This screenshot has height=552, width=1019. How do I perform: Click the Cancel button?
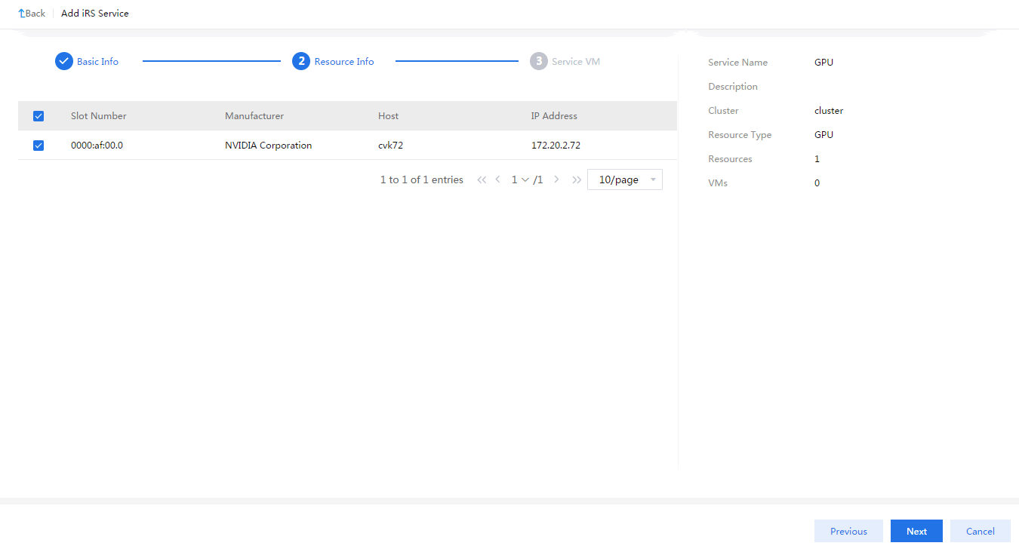tap(980, 531)
